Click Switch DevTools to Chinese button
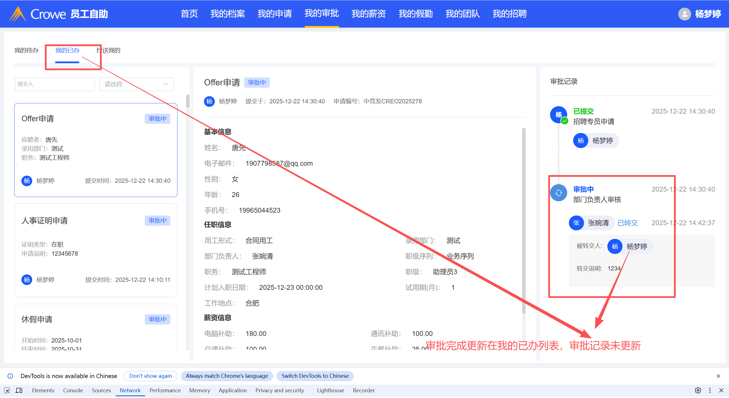Image resolution: width=729 pixels, height=398 pixels. coord(315,376)
